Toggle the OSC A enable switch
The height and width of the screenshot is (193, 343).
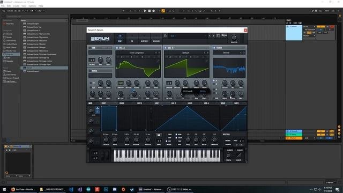point(117,48)
